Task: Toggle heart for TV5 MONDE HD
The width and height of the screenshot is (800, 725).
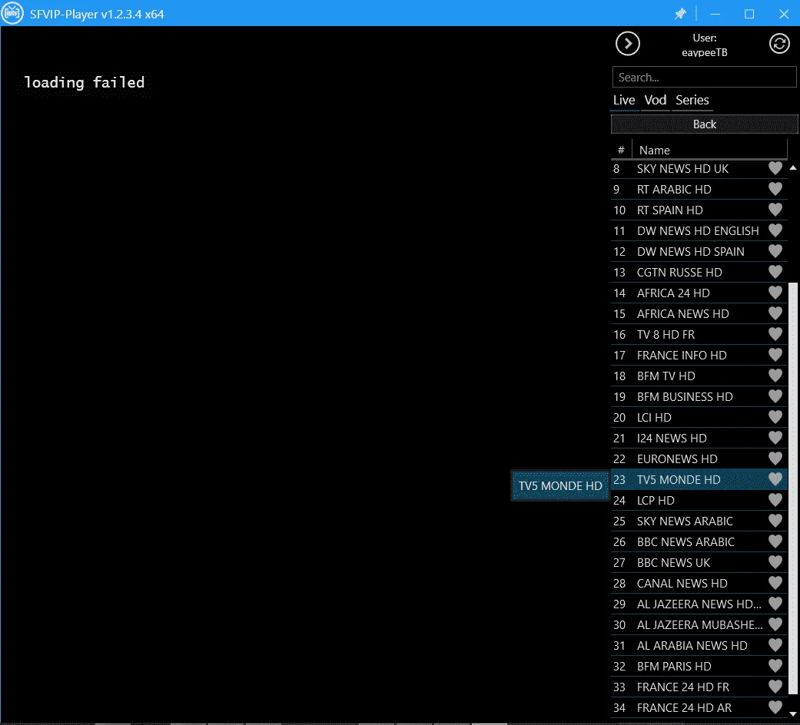Action: point(775,479)
